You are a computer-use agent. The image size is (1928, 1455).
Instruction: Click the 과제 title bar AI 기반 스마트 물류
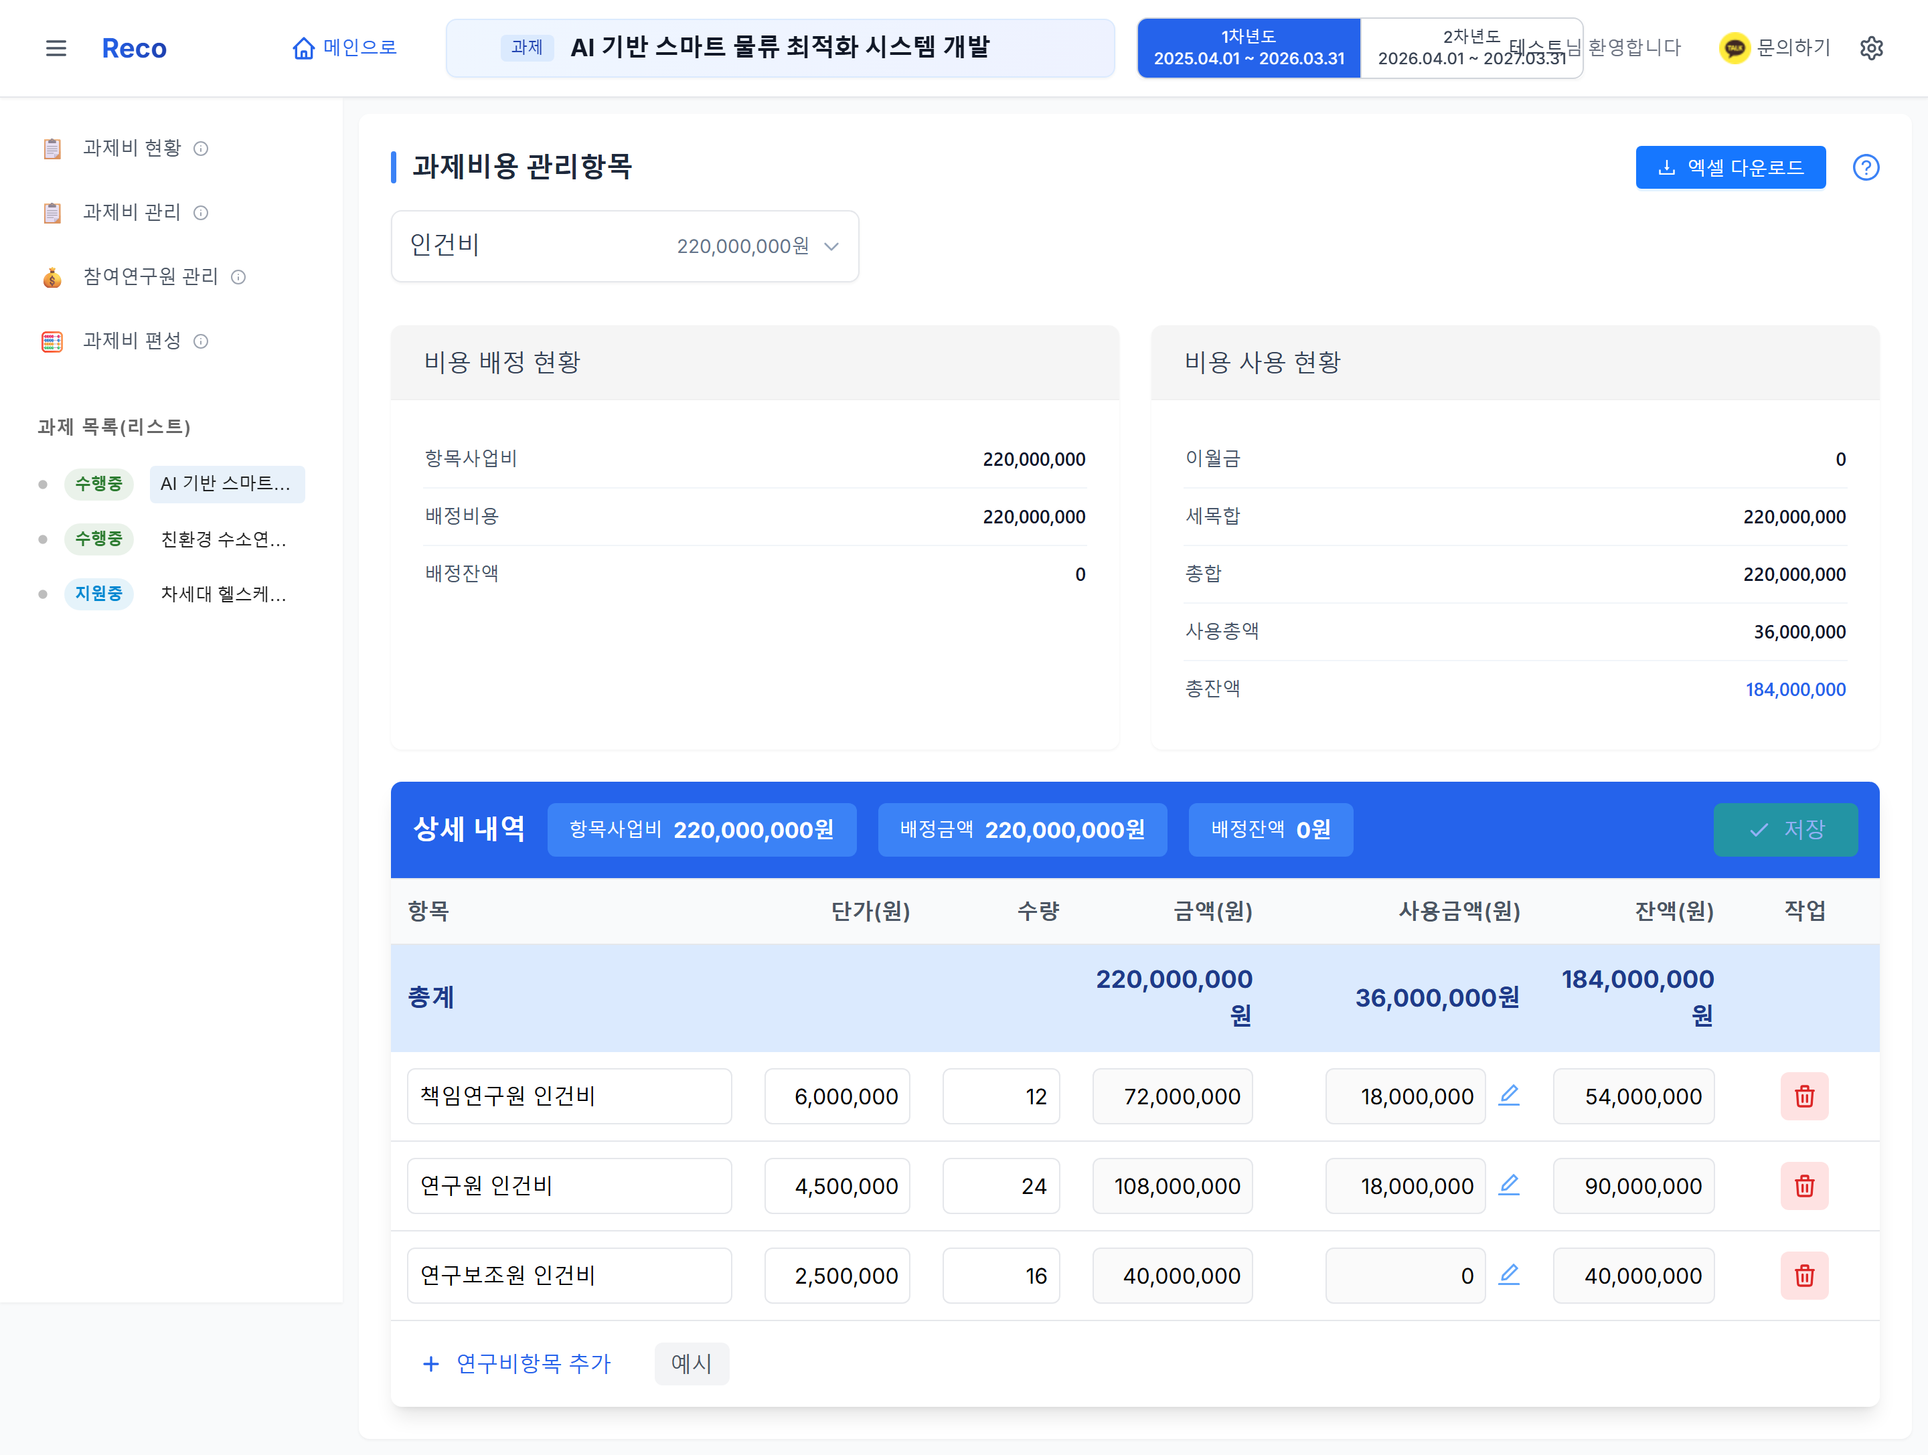pos(780,48)
